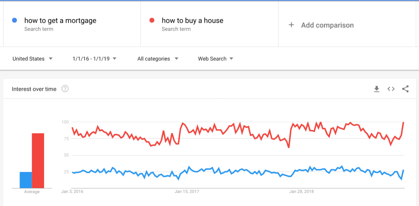Download the Interest over time data

[x=376, y=89]
